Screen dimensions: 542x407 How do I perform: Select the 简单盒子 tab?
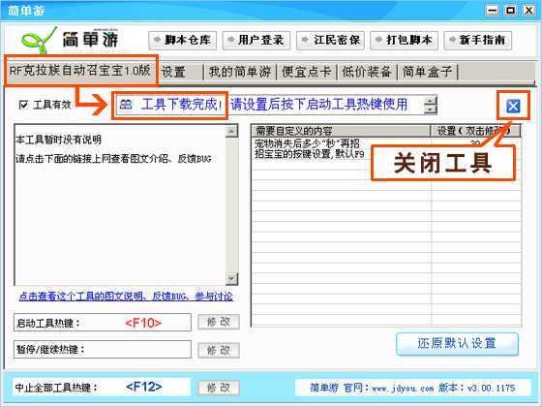(x=427, y=72)
